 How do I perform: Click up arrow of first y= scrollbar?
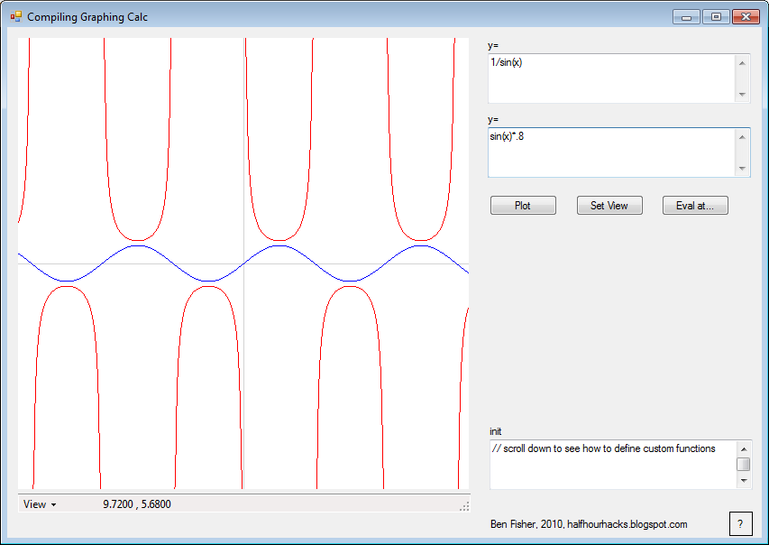(x=742, y=63)
